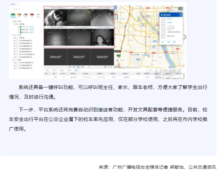Viewport: 218px width, 177px height.
Task: Toggle the top-level root checkbox in the vehicle tree
Action: click(x=15, y=22)
